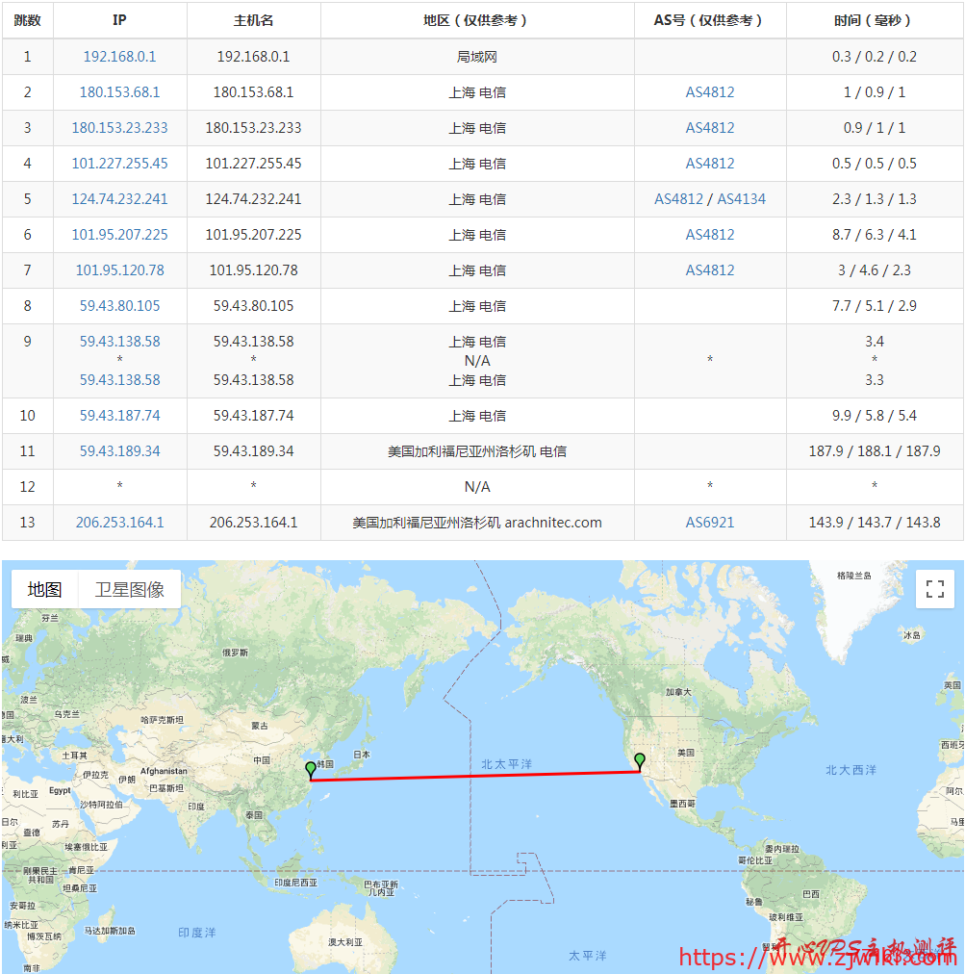Viewport: 965px width, 974px height.
Task: Enter fullscreen mode on the map
Action: (934, 589)
